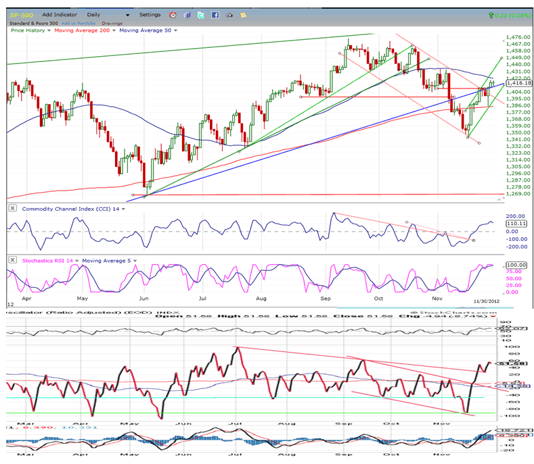Expand the Price History arrow menu
Image resolution: width=534 pixels, height=464 pixels.
click(49, 30)
